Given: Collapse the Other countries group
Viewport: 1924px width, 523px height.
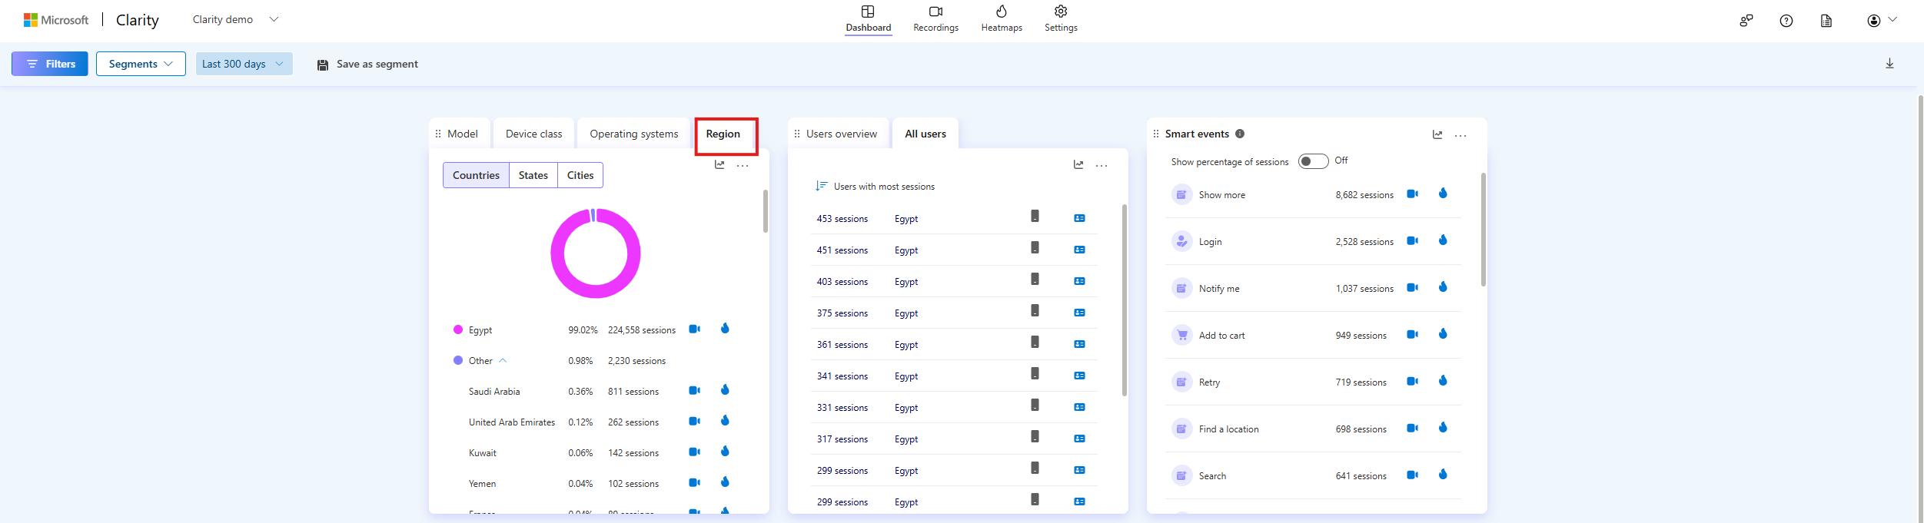Looking at the screenshot, I should pos(503,360).
